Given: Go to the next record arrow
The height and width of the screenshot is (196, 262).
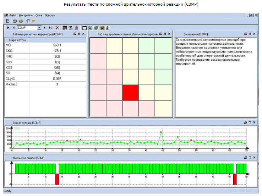Looking at the screenshot, I should pos(45,28).
